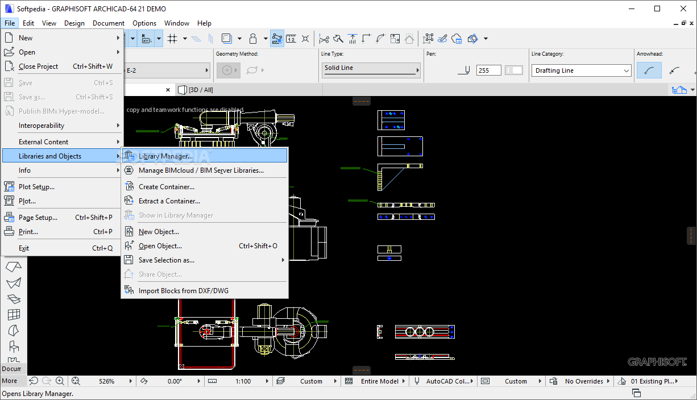Open the Document menu
Viewport: 697px width, 400px height.
pyautogui.click(x=109, y=23)
